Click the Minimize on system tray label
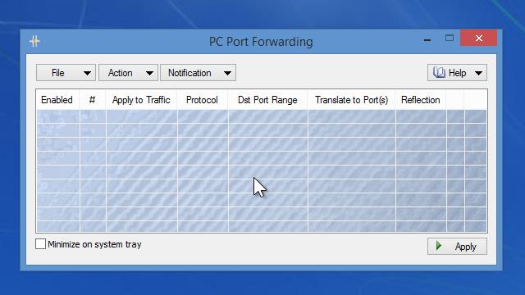The height and width of the screenshot is (295, 525). (x=95, y=244)
